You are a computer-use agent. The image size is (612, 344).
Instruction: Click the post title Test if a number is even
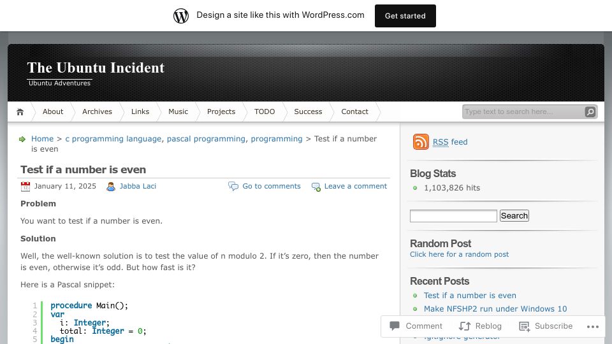[x=83, y=169]
